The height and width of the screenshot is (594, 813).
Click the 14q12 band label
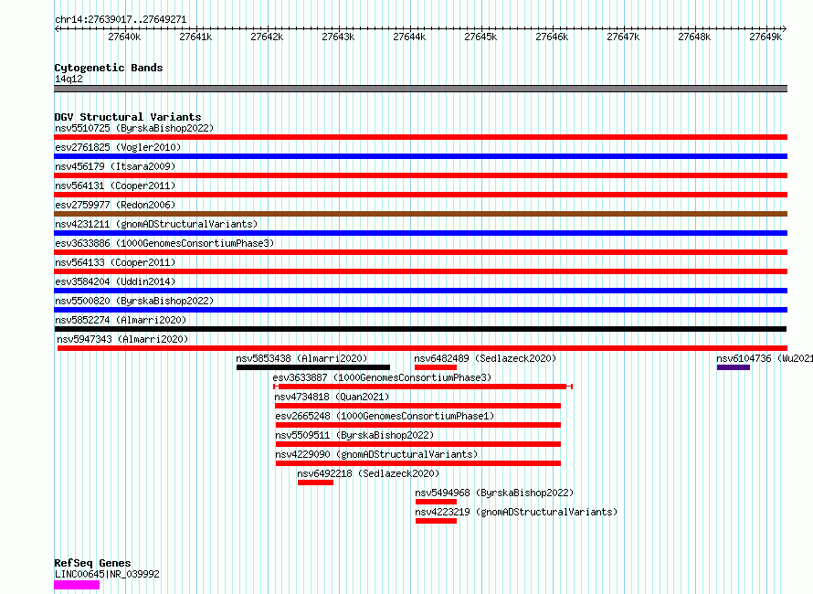click(69, 79)
